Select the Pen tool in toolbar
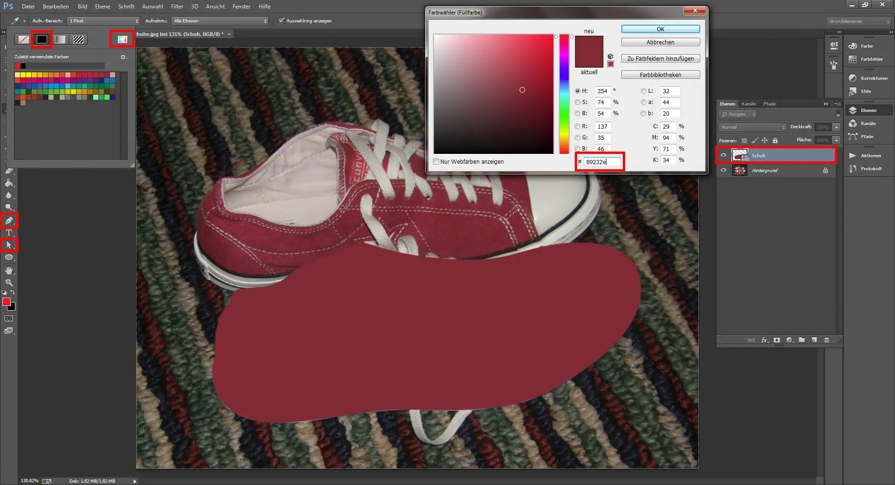 point(9,221)
